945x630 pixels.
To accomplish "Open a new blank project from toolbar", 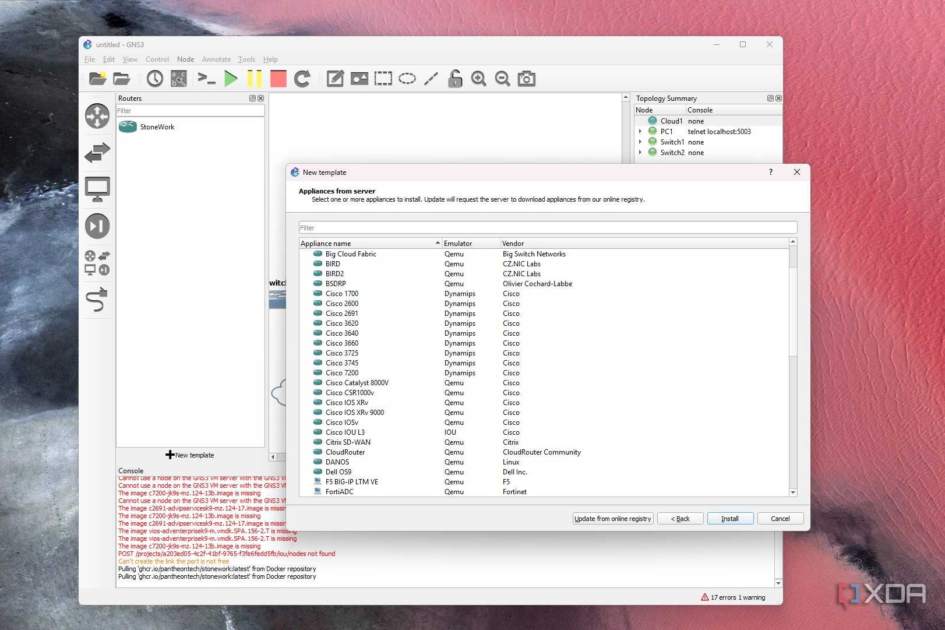I will pyautogui.click(x=97, y=79).
